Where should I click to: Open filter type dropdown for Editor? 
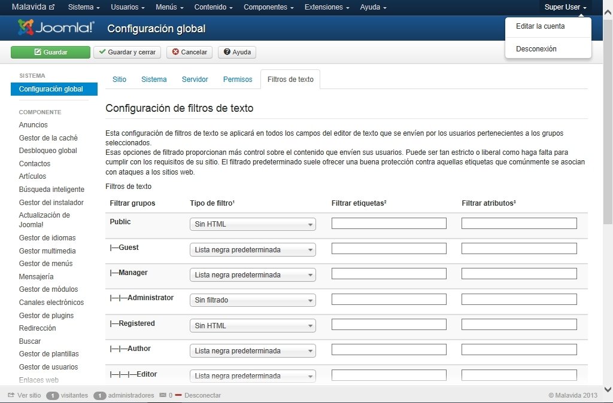click(253, 375)
